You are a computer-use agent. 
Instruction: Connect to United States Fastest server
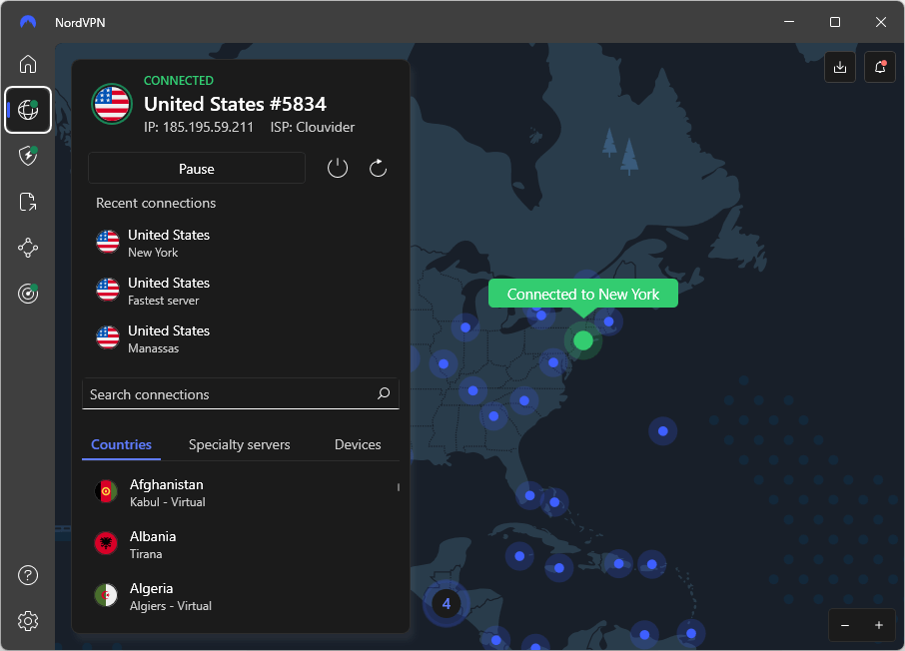pos(241,291)
